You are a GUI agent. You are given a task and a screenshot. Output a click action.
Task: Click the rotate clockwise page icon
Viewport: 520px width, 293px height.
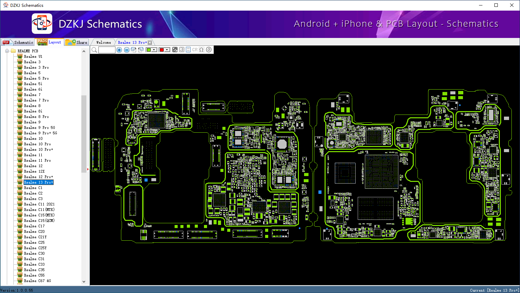coord(134,50)
